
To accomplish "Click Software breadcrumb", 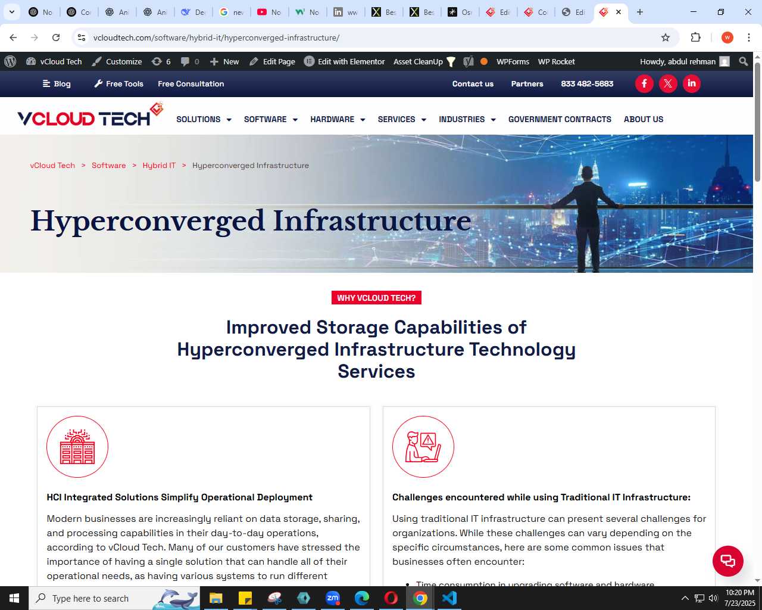I will tap(109, 166).
